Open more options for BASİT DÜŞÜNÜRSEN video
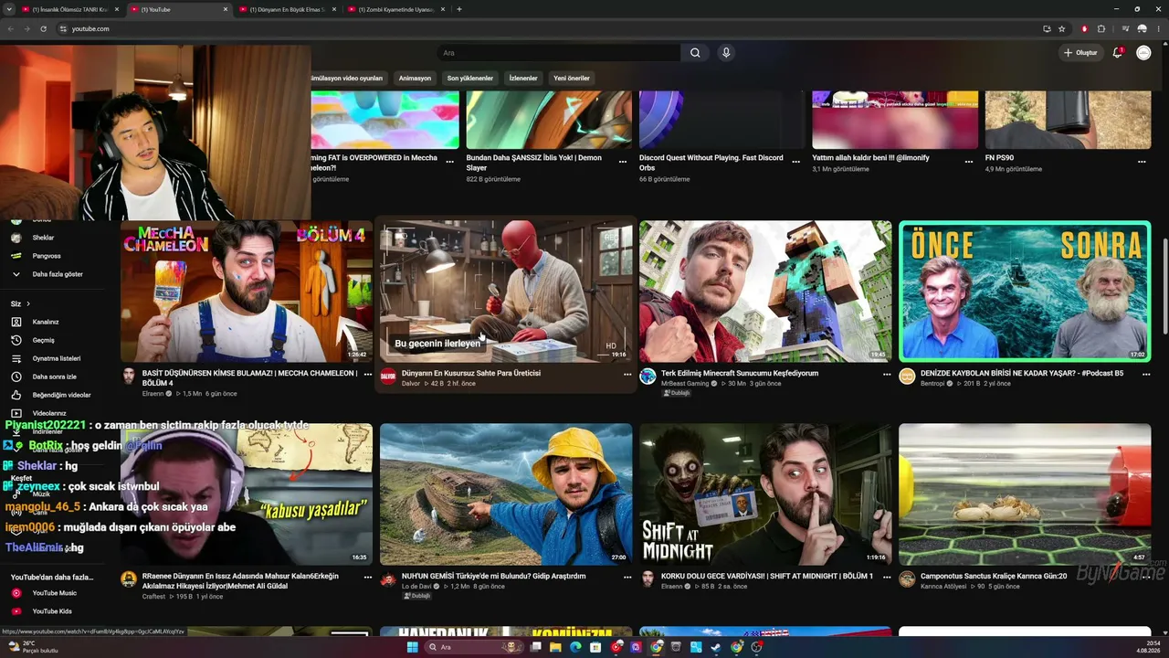Image resolution: width=1169 pixels, height=658 pixels. (x=368, y=374)
